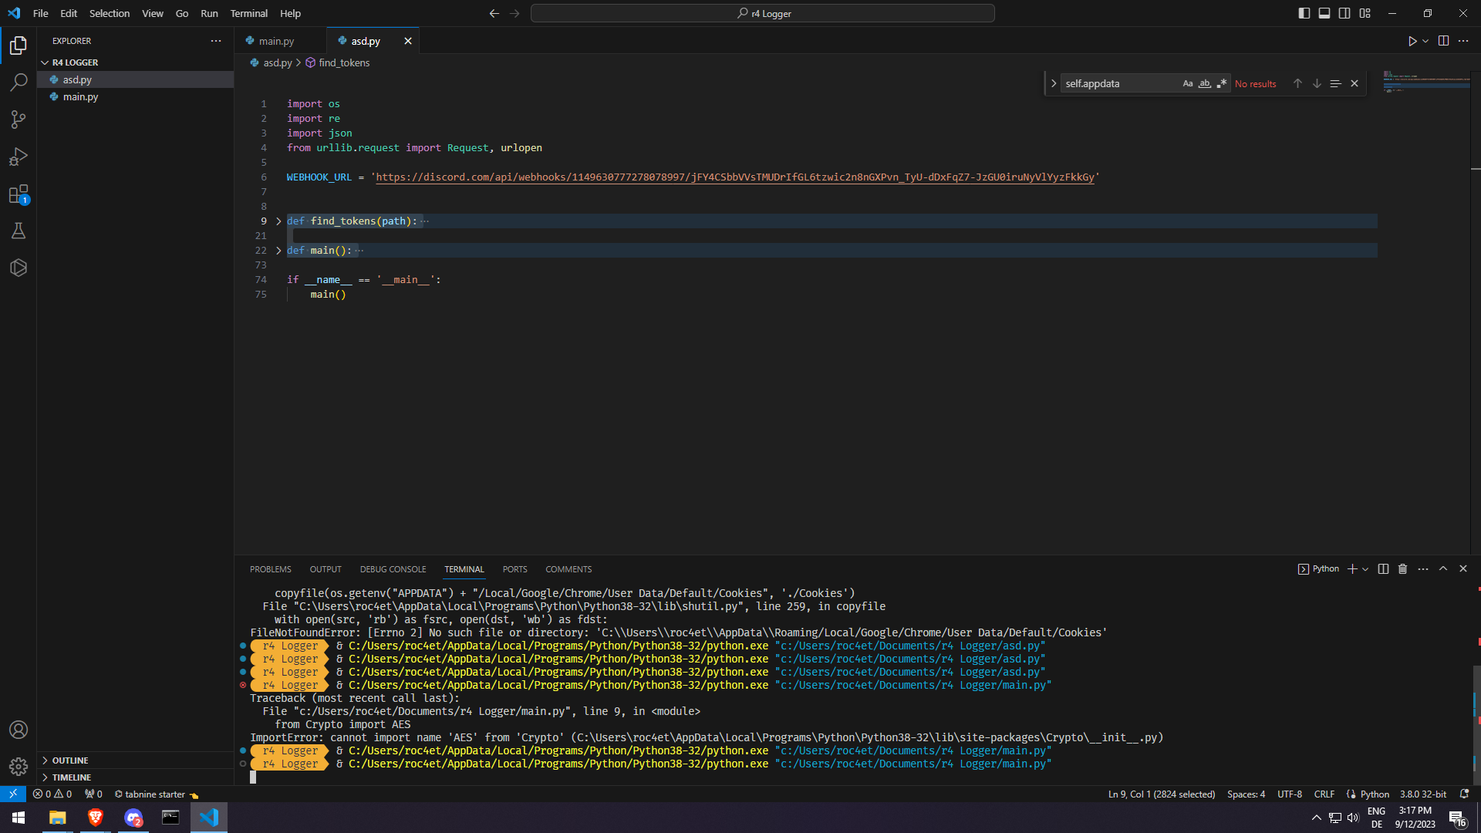The image size is (1481, 833).
Task: Click the Run Python File play button
Action: (x=1412, y=41)
